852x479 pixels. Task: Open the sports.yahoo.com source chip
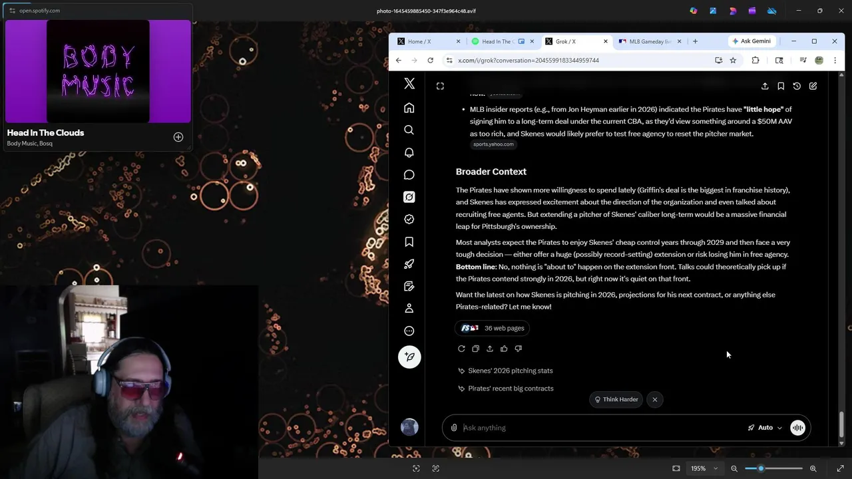tap(493, 144)
